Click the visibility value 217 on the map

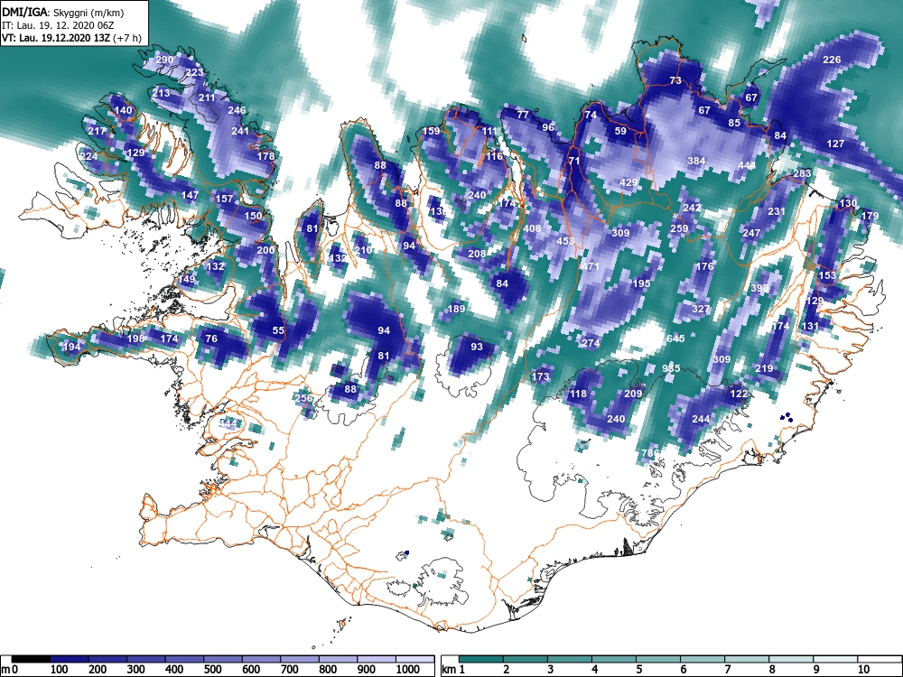point(97,131)
